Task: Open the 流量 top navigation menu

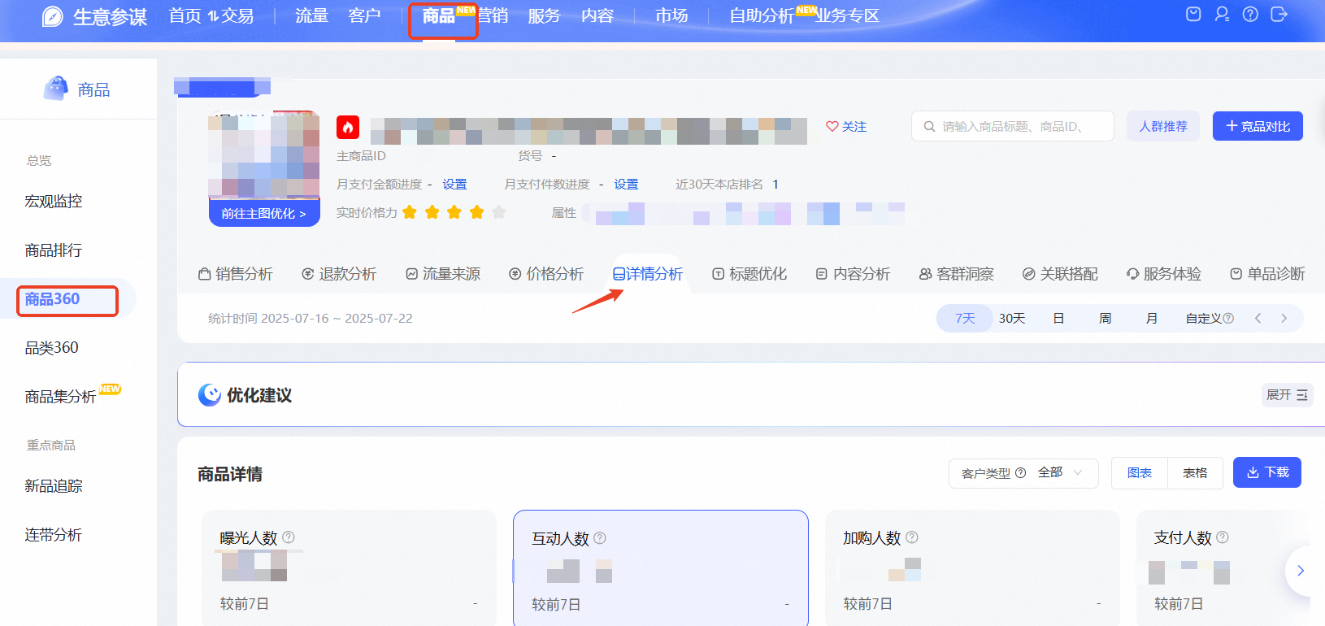Action: click(x=311, y=16)
